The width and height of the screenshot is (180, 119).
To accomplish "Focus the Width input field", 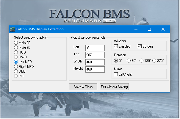I will [x=95, y=62].
